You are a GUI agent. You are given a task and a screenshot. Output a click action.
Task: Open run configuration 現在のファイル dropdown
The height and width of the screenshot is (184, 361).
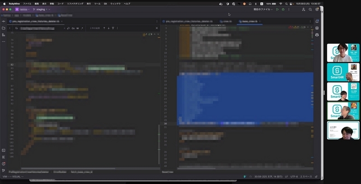tap(263, 9)
